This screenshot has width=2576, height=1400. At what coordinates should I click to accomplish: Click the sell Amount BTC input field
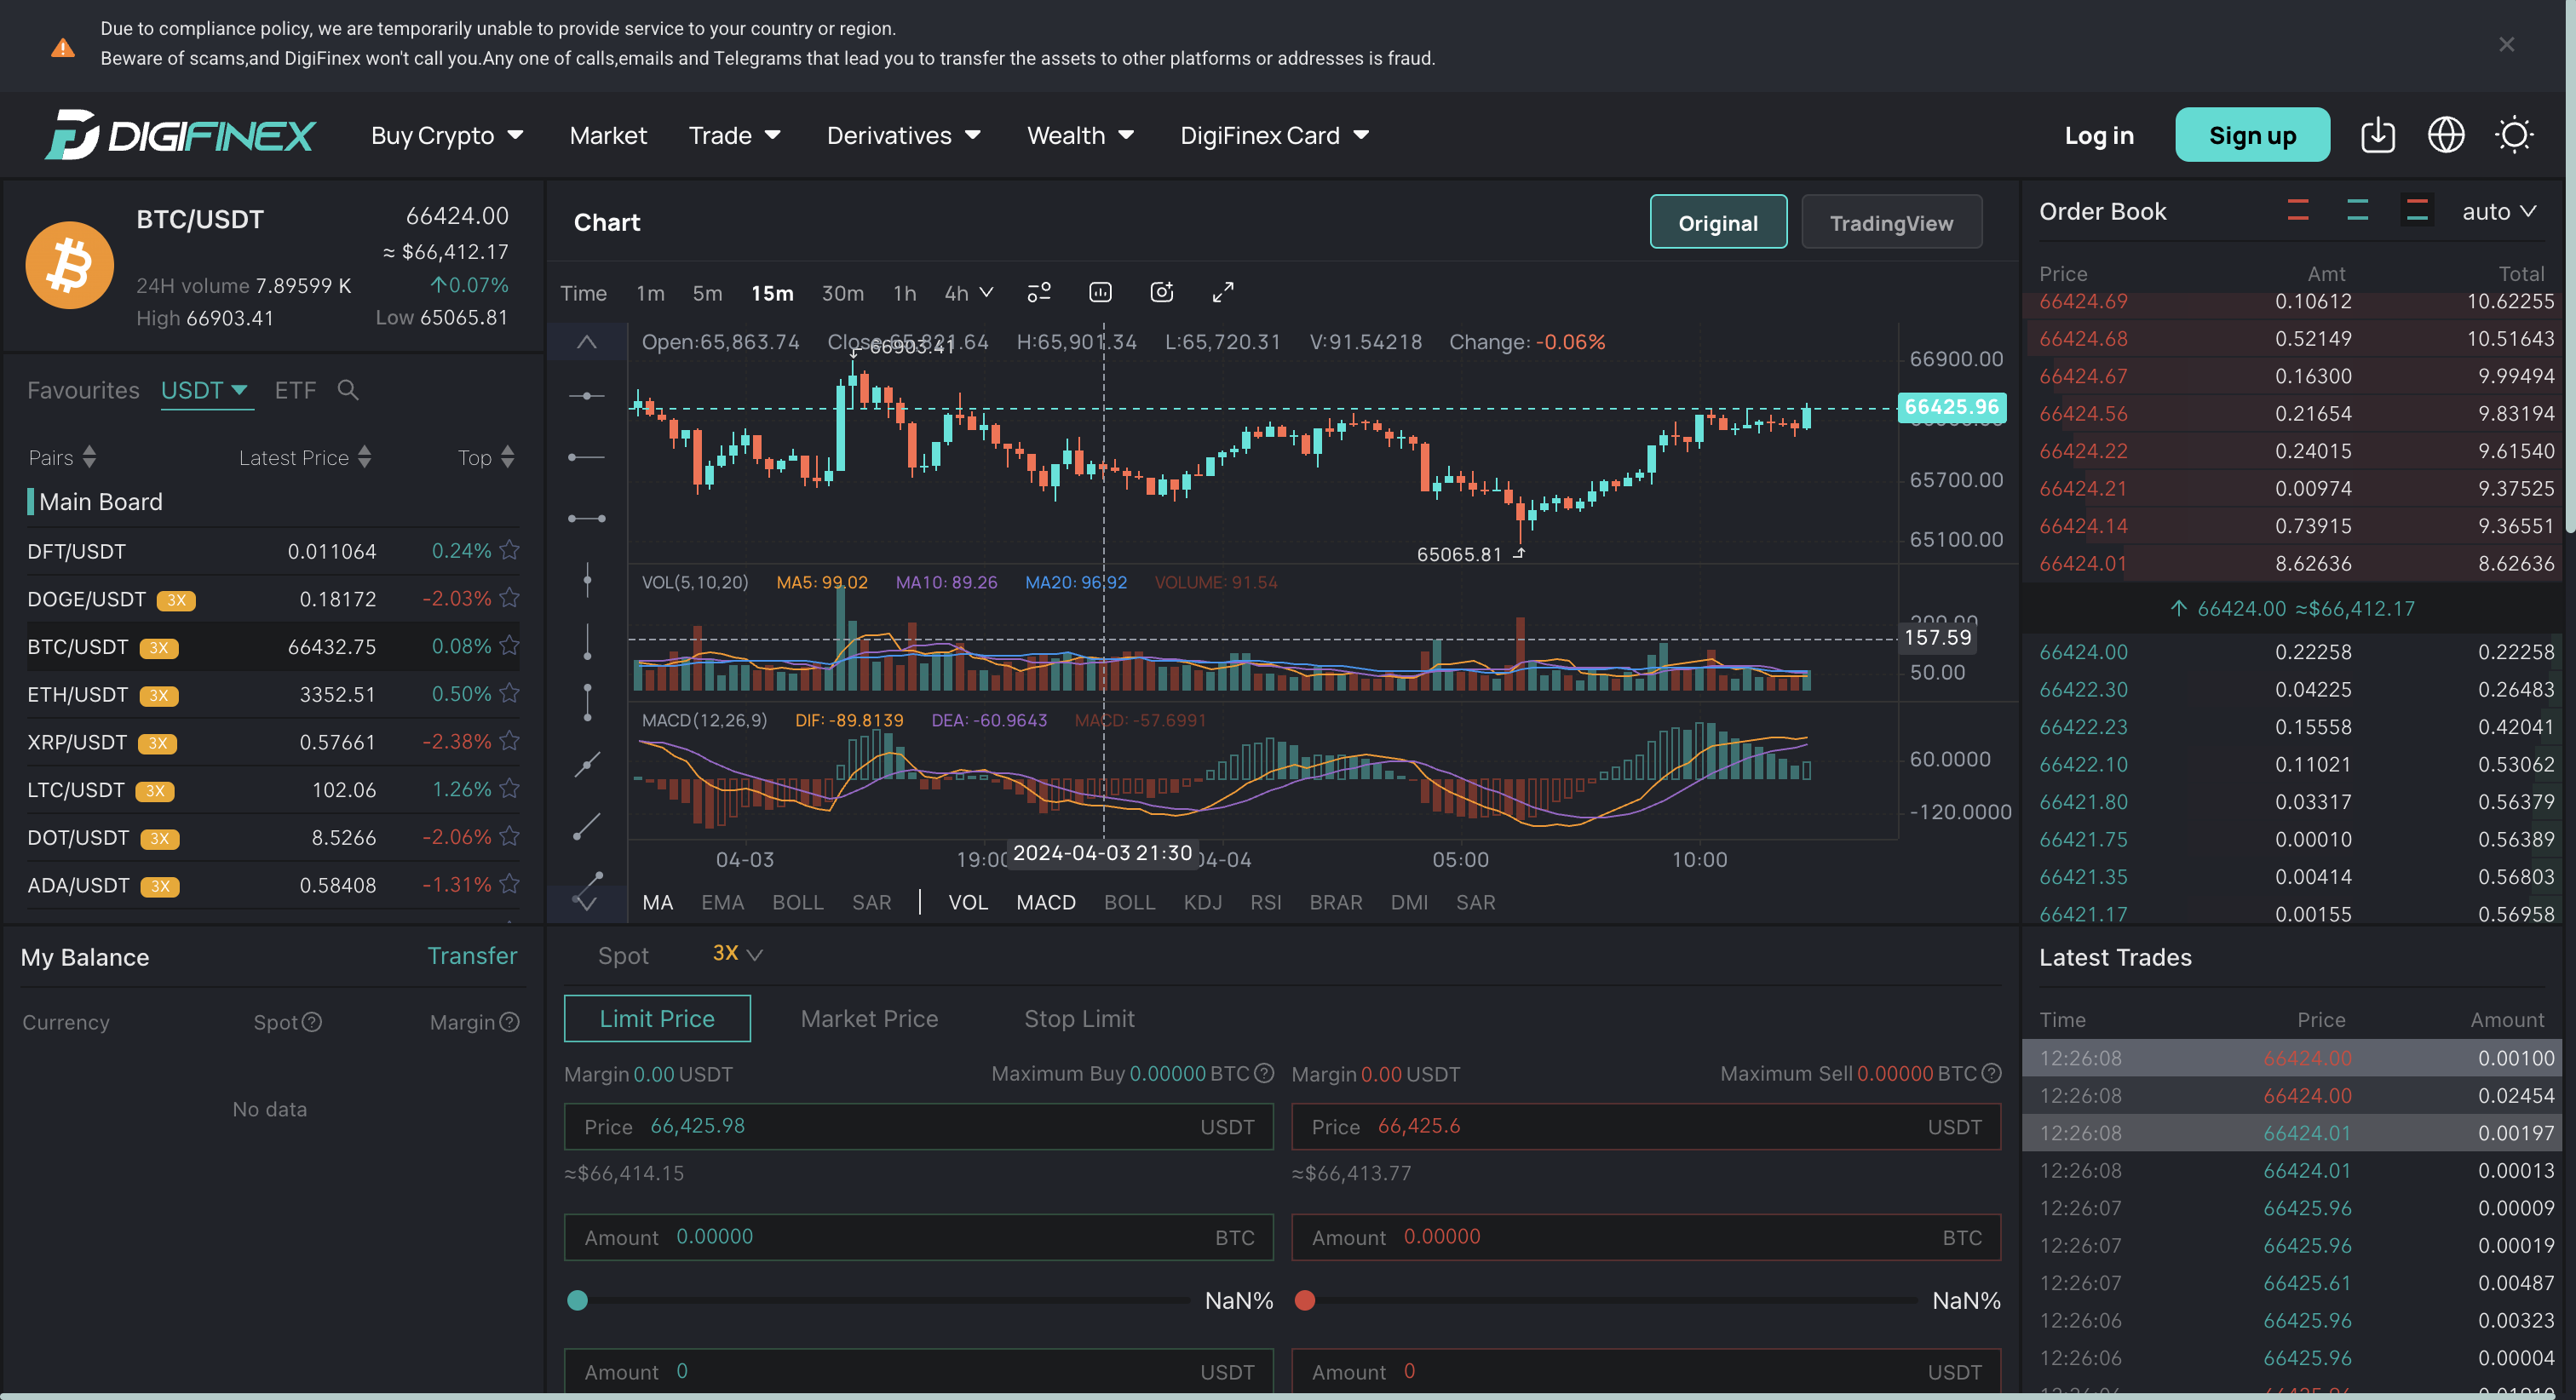click(x=1645, y=1237)
